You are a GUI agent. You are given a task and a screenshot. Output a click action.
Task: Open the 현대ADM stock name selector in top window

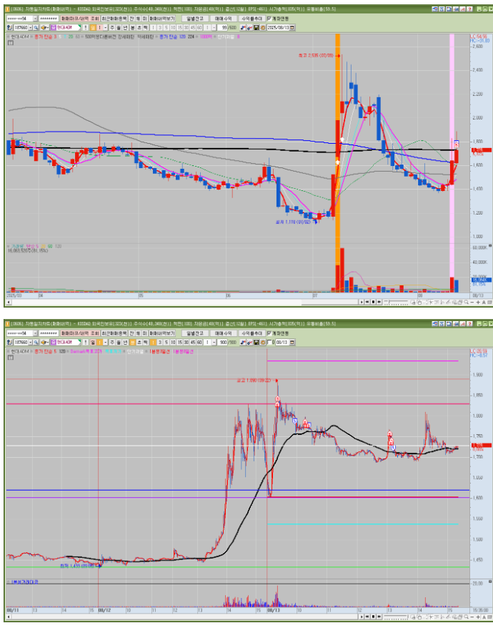tap(66, 28)
